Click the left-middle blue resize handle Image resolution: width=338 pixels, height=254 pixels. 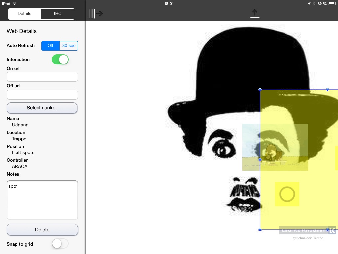point(260,160)
